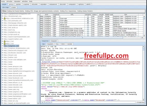
Task: Expand the http://www.amazon.com tree node
Action: pyautogui.click(x=3, y=67)
